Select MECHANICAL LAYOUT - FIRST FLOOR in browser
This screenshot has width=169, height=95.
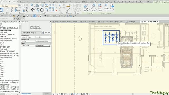9,53
